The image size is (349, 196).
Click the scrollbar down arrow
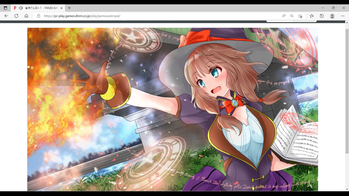tap(347, 189)
